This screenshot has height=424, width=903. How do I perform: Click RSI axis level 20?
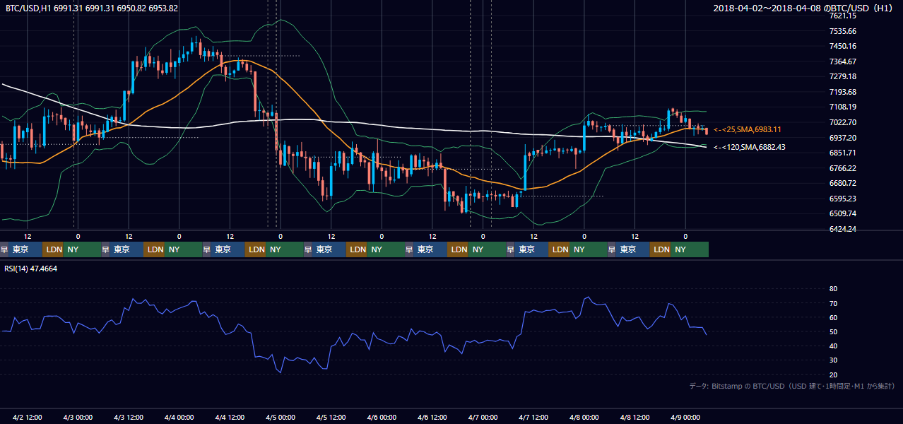tap(833, 375)
